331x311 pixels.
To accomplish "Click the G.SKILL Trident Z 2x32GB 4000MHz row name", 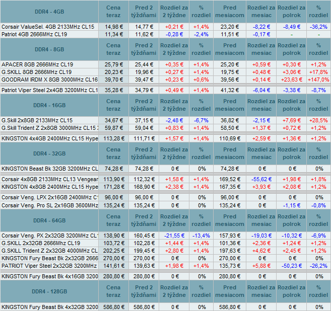I will pyautogui.click(x=49, y=251).
